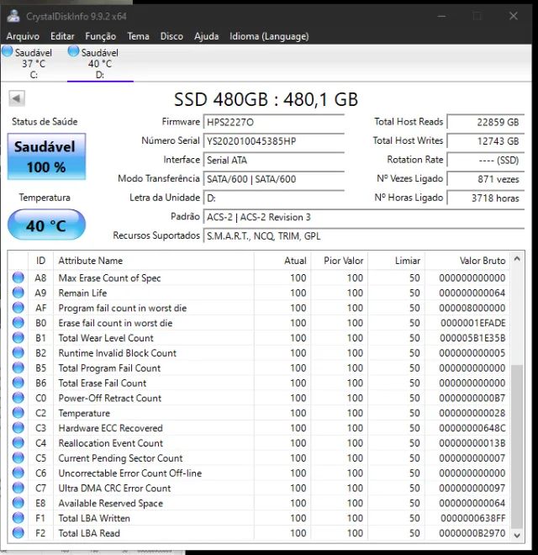This screenshot has width=538, height=555.
Task: Click the Letra da Unidade field
Action: click(274, 198)
